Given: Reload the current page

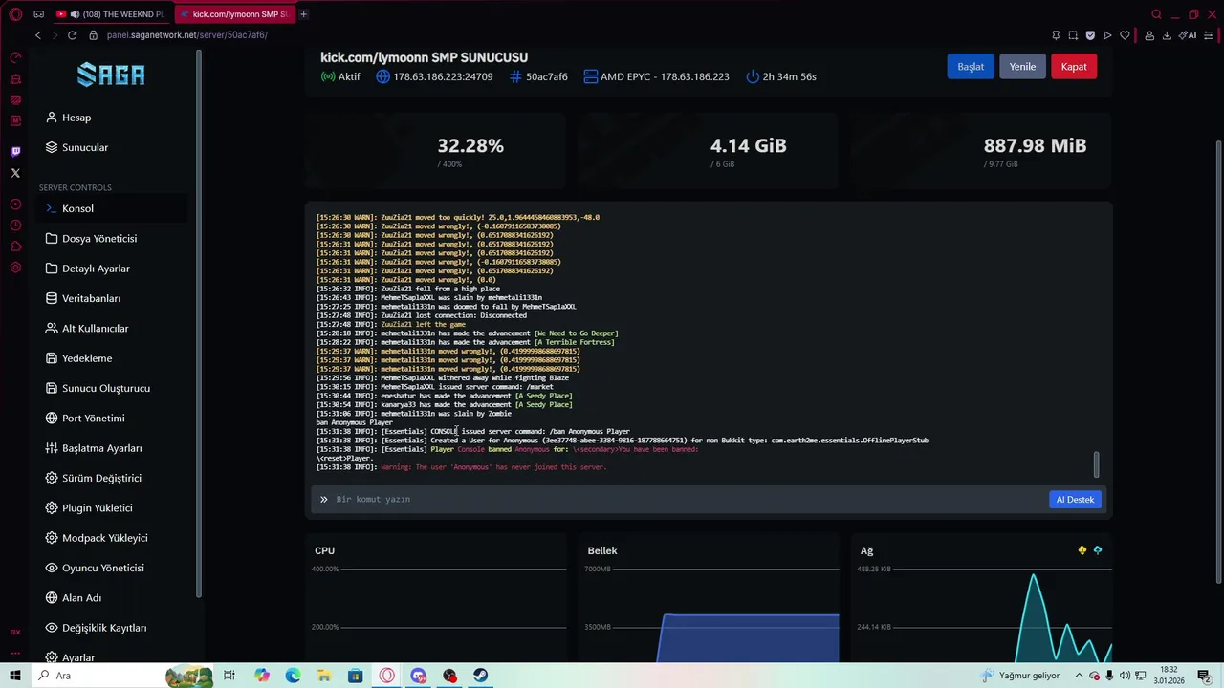Looking at the screenshot, I should (x=72, y=35).
